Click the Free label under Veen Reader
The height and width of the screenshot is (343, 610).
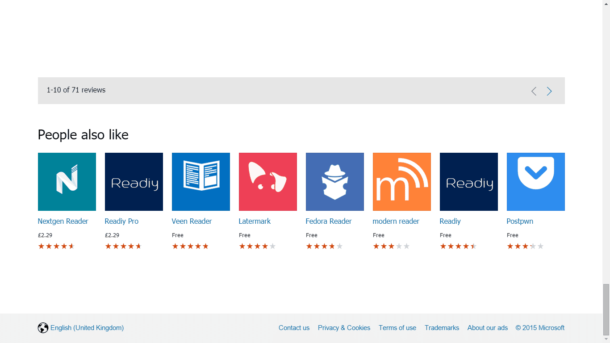178,235
